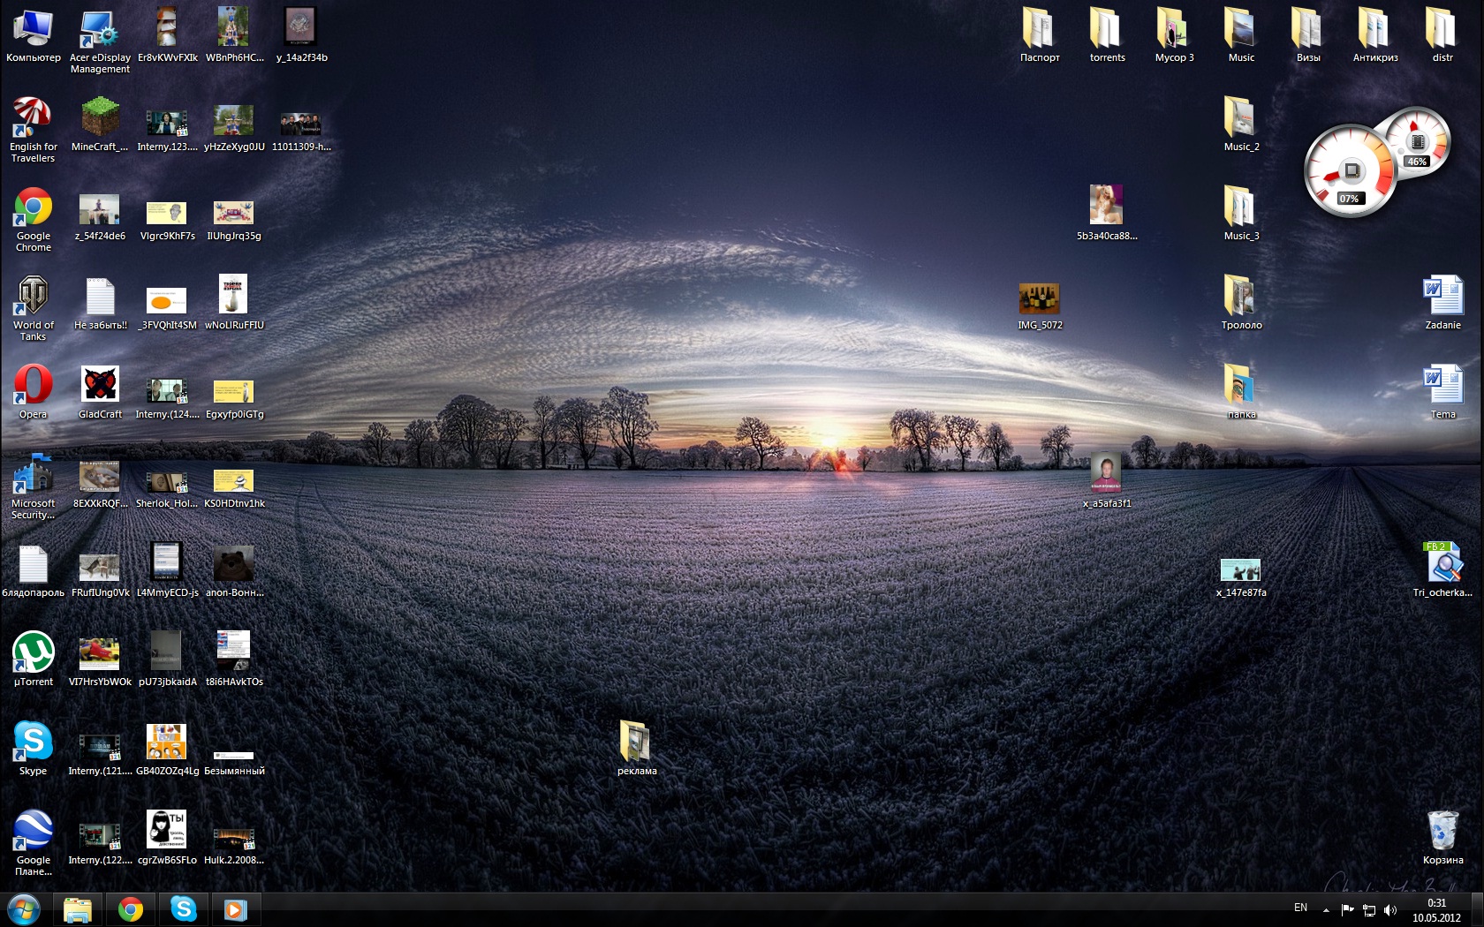Viewport: 1484px width, 927px height.
Task: Click the Skype desktop shortcut icon
Action: coord(34,742)
